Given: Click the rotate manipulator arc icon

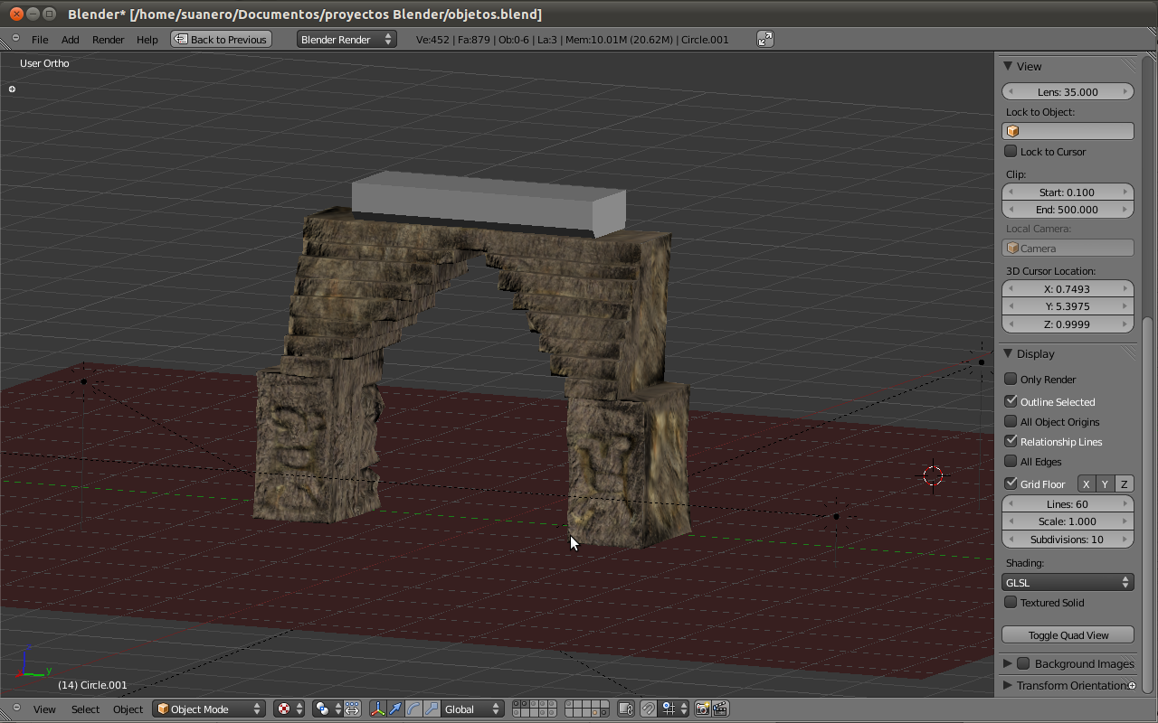Looking at the screenshot, I should coord(413,709).
